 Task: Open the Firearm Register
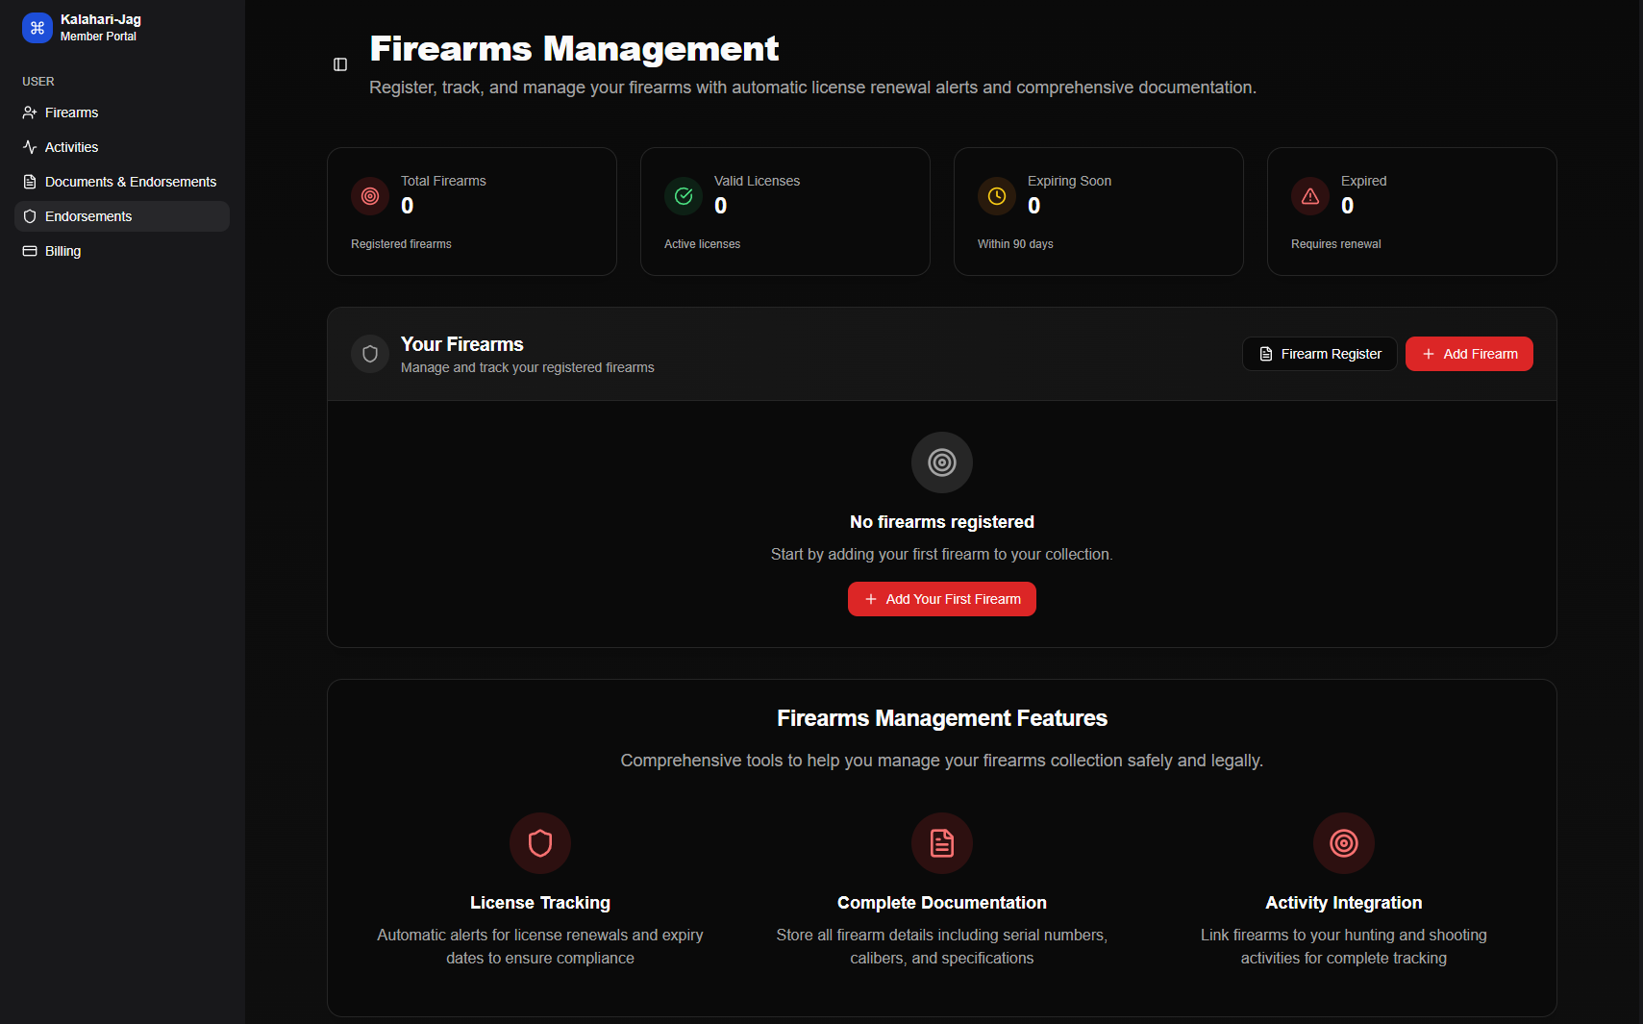tap(1319, 354)
